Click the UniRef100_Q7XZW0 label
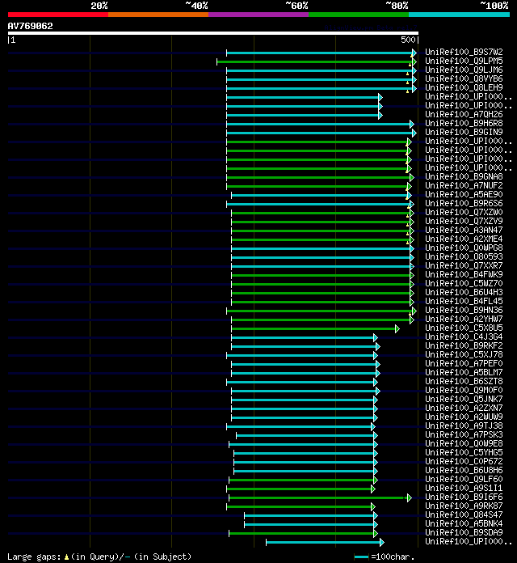The image size is (517, 563). click(464, 212)
